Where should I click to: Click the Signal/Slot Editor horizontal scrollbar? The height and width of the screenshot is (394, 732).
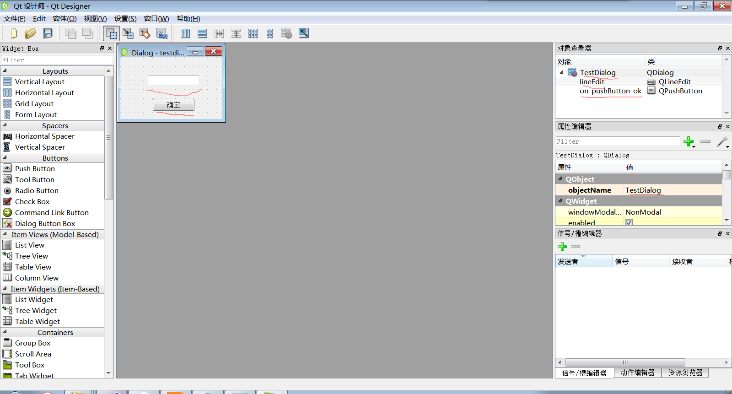tap(625, 362)
